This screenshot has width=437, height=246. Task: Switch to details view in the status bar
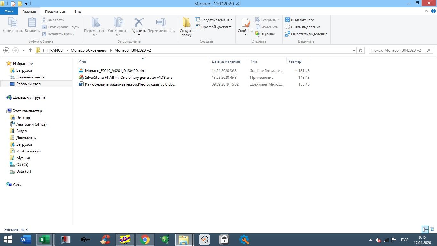pos(425,229)
